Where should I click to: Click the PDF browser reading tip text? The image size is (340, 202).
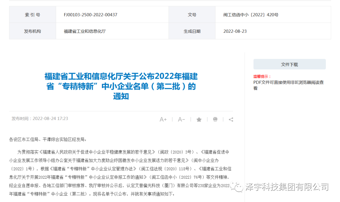pos(288,85)
